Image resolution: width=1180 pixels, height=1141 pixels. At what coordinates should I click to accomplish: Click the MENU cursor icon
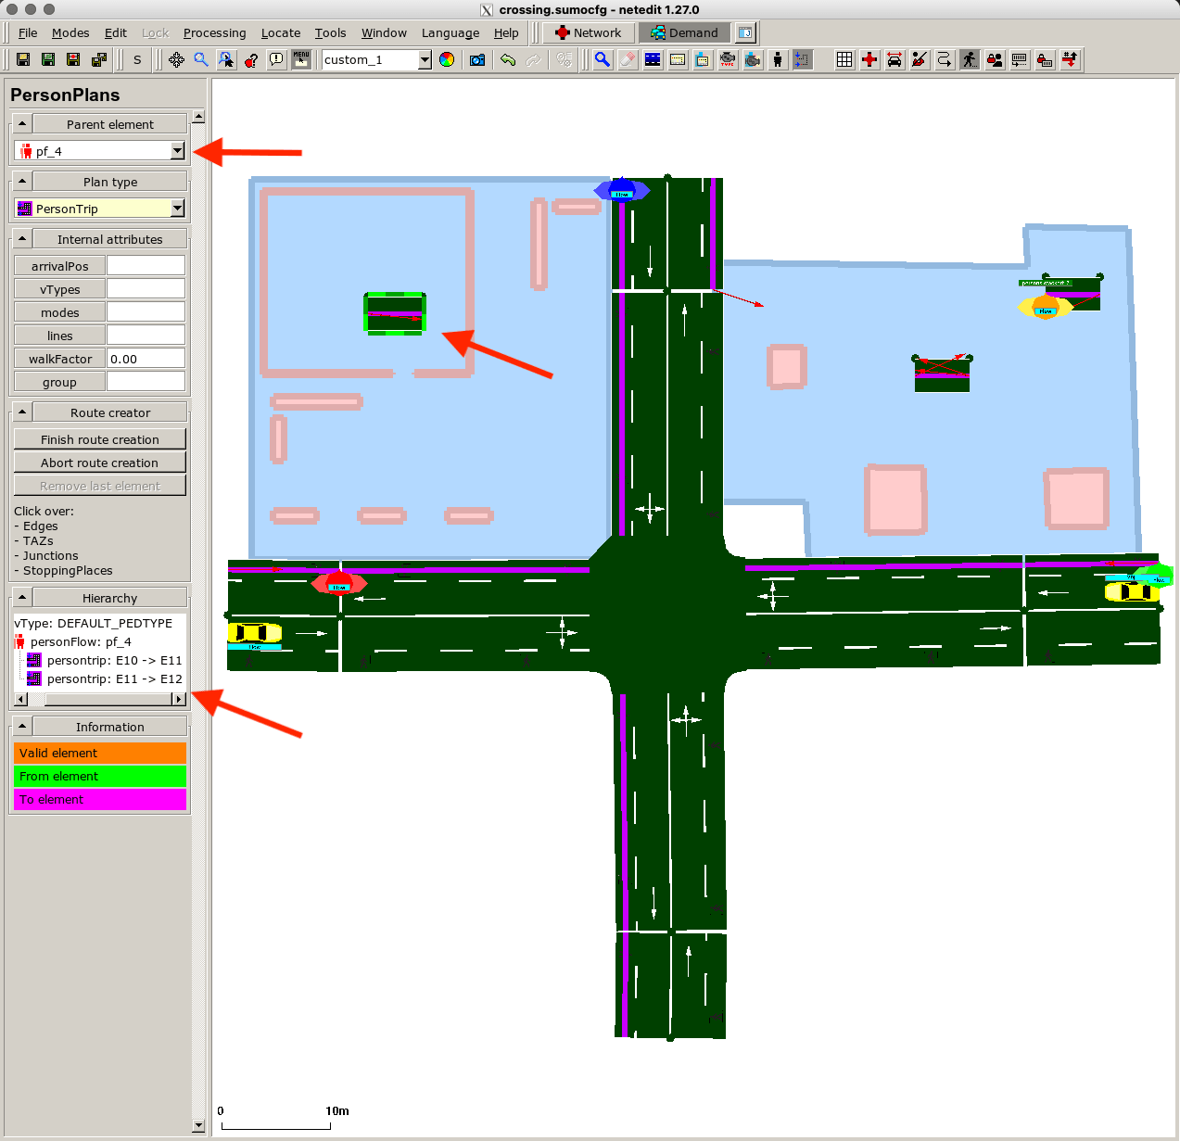(x=301, y=59)
